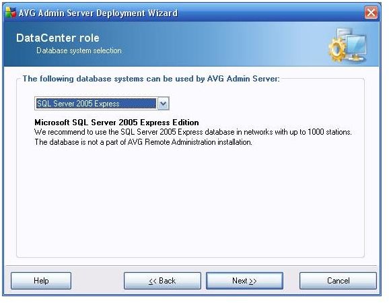Click the AVG Admin Server Deployment Wizard title
This screenshot has width=389, height=303.
[x=98, y=13]
